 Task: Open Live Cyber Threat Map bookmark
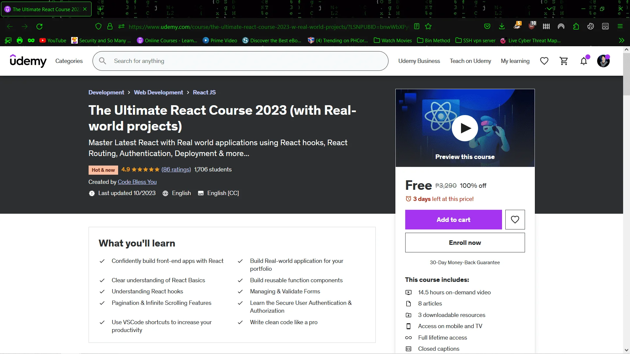coord(530,41)
